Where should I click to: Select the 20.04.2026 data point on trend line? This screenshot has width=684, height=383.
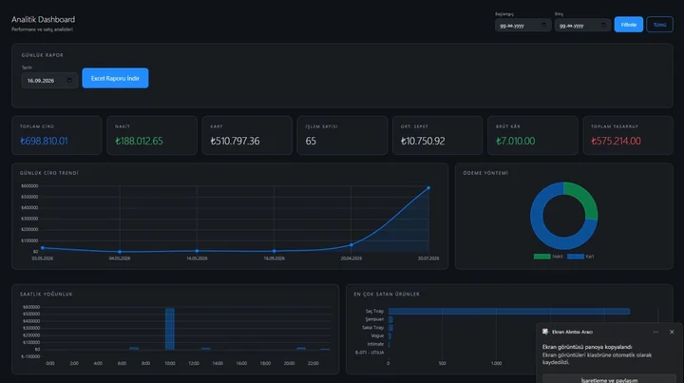point(351,245)
